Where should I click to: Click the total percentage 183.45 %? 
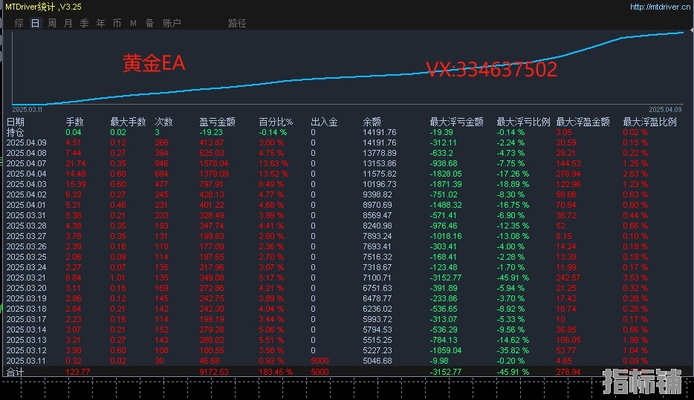coord(276,372)
